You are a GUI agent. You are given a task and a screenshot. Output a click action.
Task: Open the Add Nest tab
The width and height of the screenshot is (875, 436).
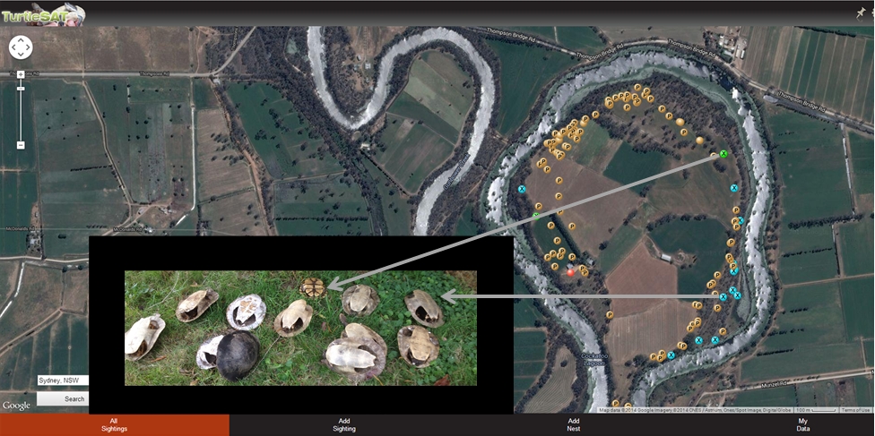pos(574,425)
